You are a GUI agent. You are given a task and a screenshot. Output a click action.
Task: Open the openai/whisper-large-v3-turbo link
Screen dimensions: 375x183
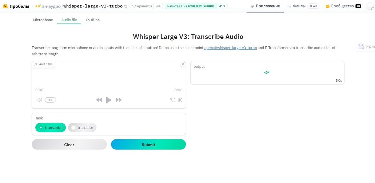pos(230,48)
